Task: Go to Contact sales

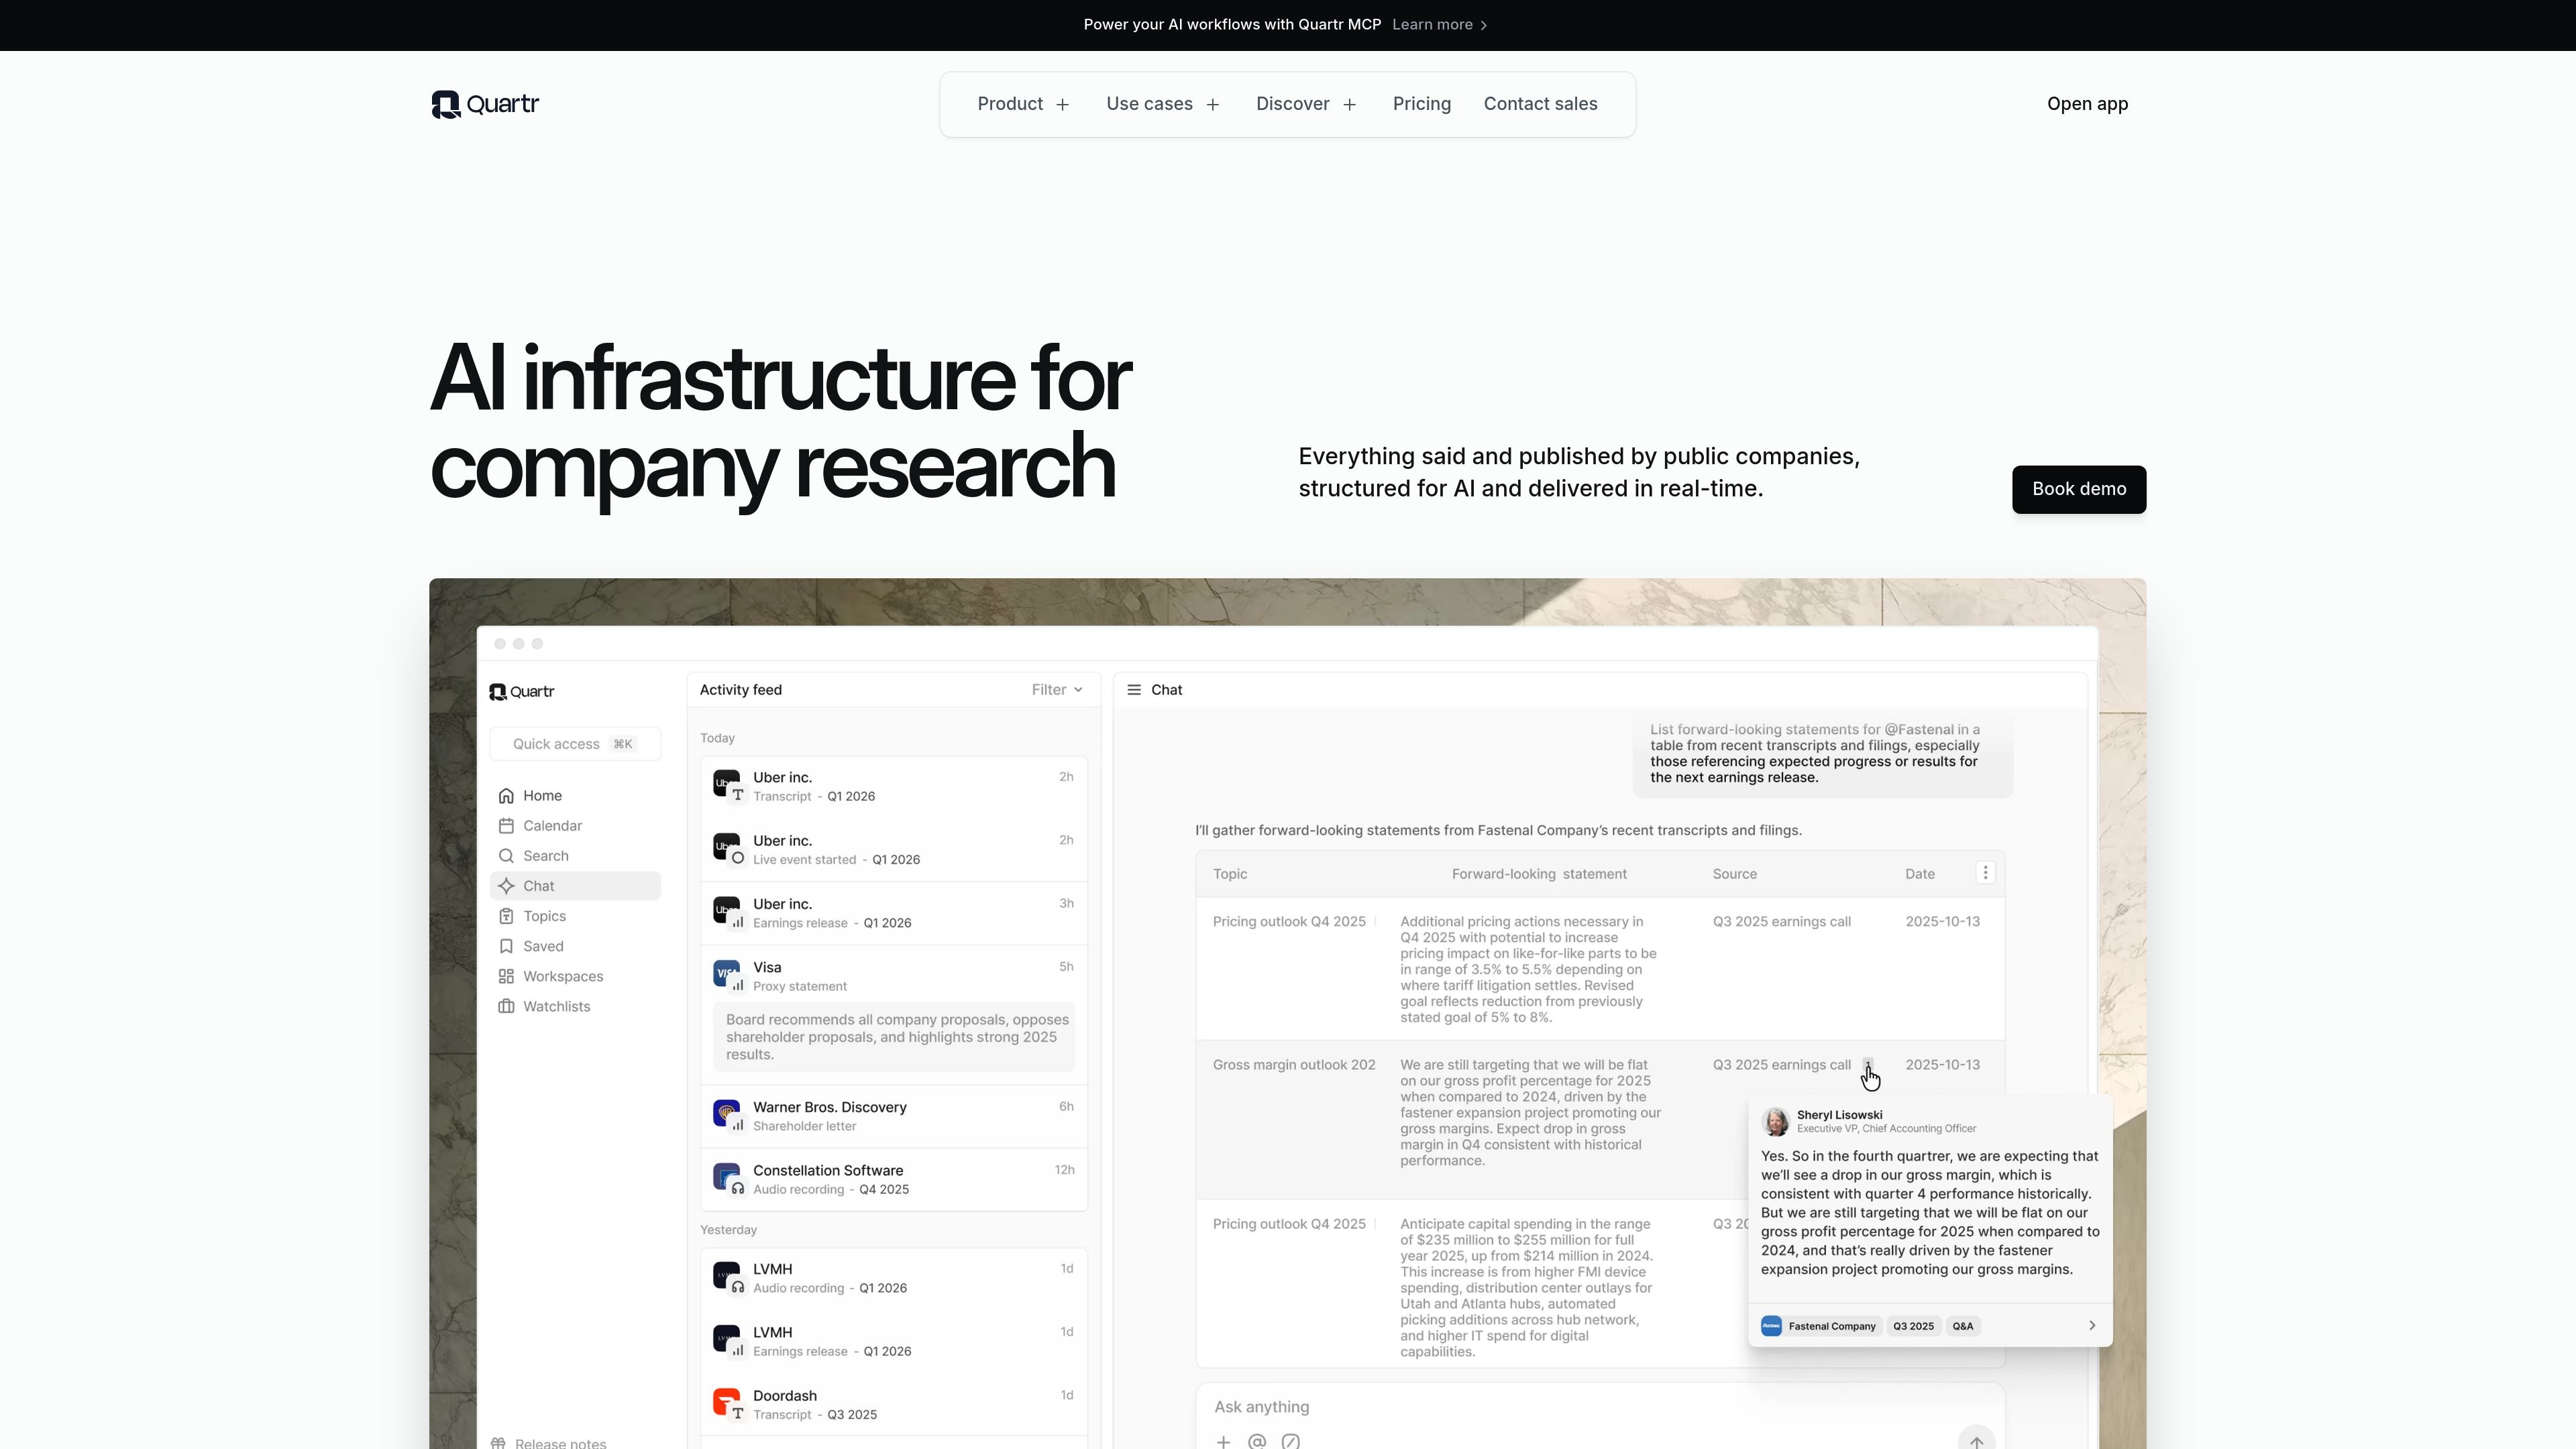Action: pos(1540,104)
